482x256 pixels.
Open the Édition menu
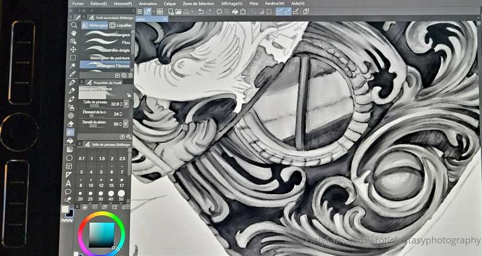99,4
